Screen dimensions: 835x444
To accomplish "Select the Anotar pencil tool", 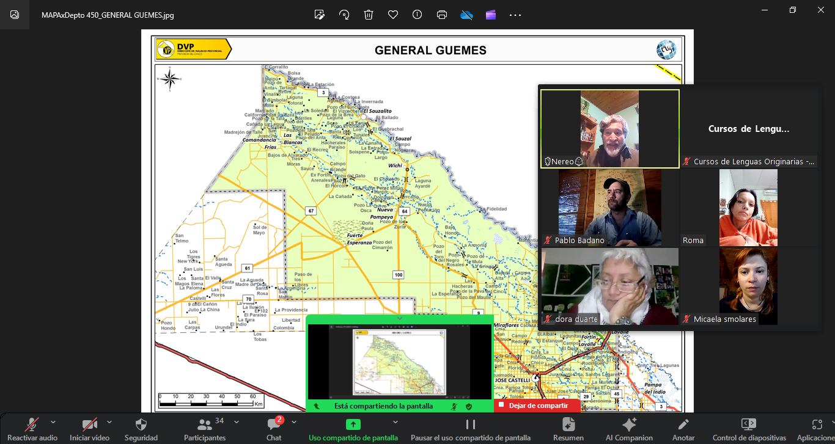I will (x=683, y=429).
